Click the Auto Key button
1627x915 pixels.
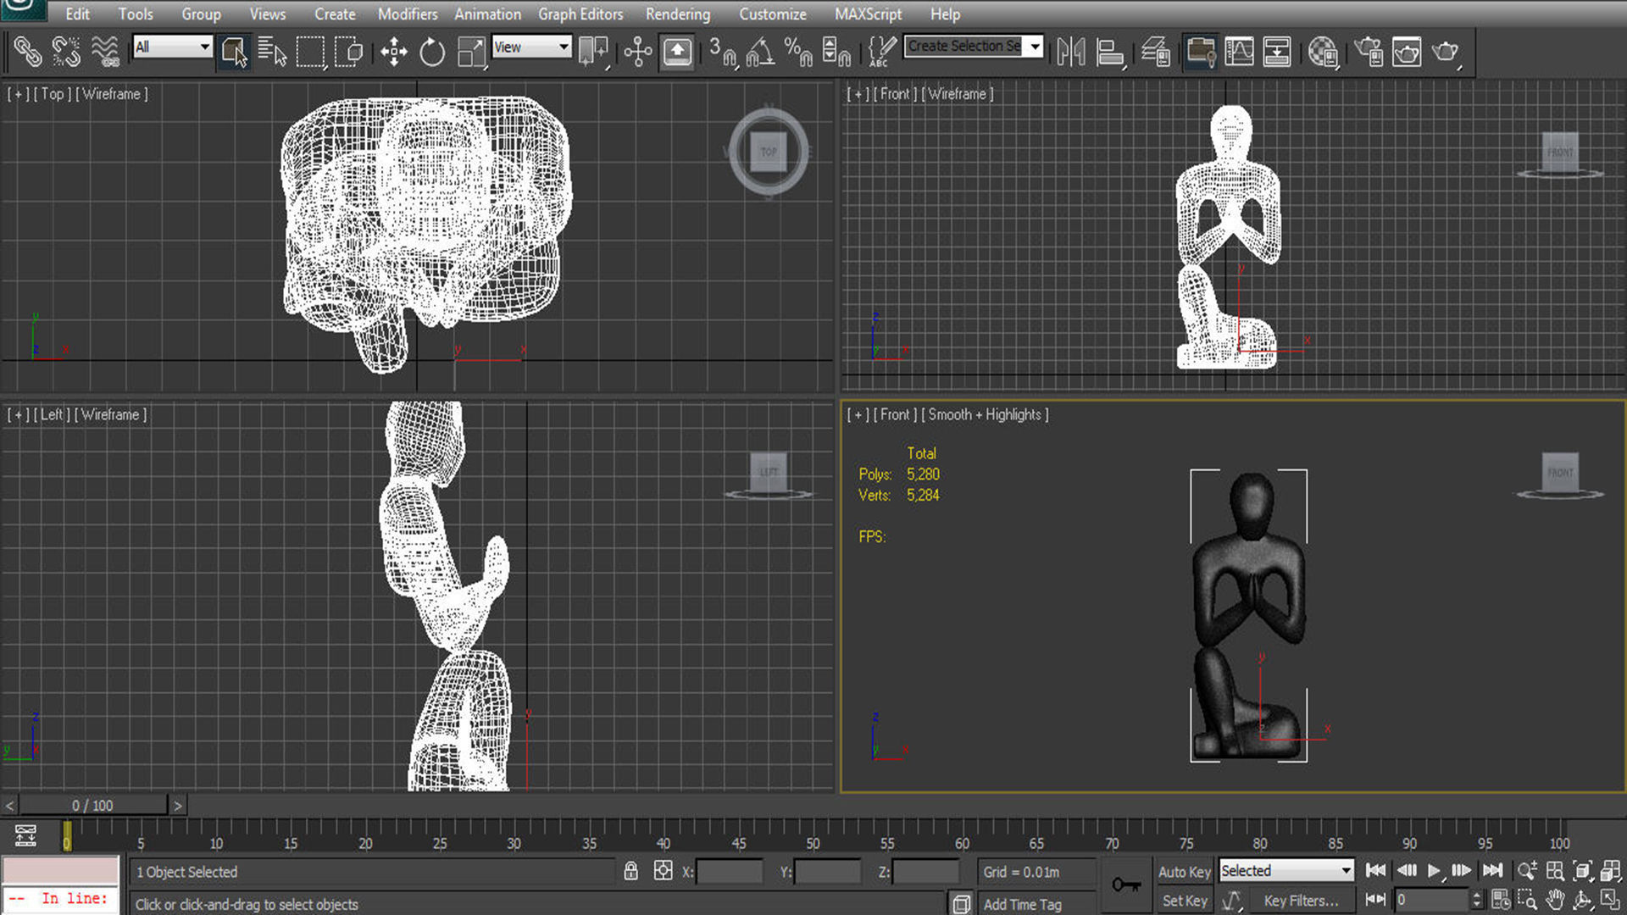pos(1184,872)
